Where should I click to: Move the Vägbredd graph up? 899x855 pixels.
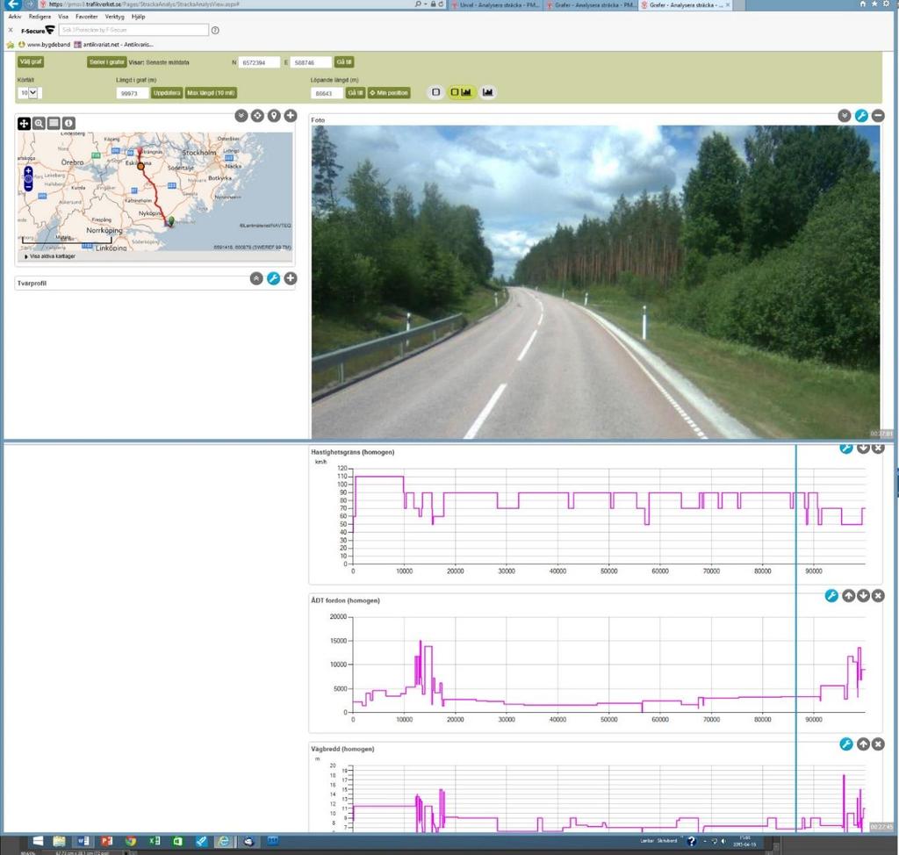(x=864, y=744)
